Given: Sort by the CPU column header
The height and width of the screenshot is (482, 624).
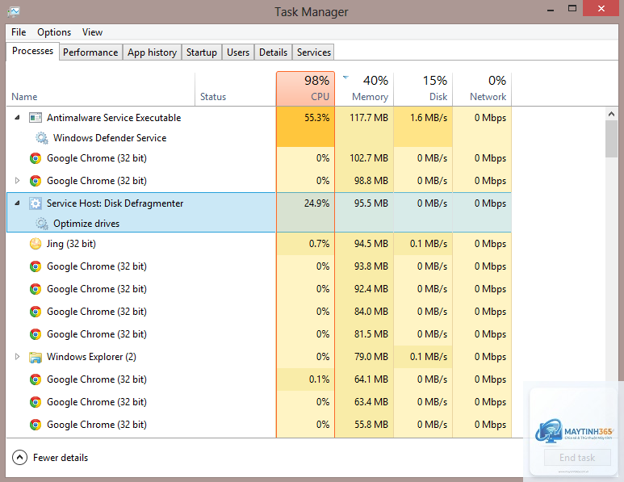Looking at the screenshot, I should click(305, 89).
